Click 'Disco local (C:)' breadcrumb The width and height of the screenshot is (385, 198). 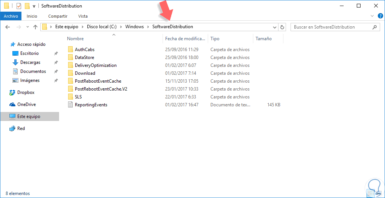tap(102, 27)
